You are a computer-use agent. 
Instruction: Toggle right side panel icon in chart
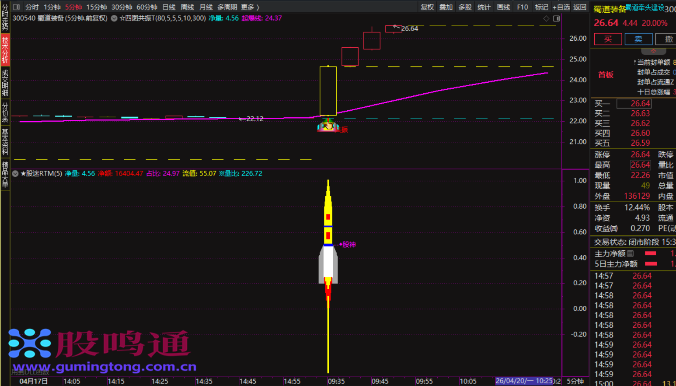[556, 18]
